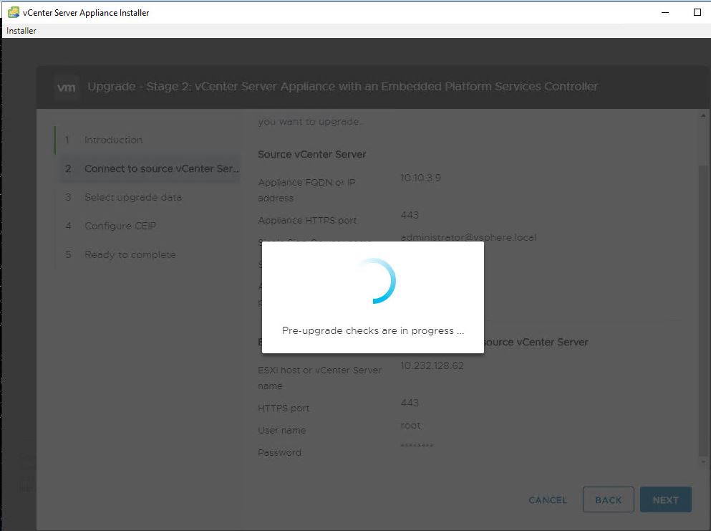Select the Connect to source vCenter Server step
Image resolution: width=711 pixels, height=531 pixels.
pos(161,168)
